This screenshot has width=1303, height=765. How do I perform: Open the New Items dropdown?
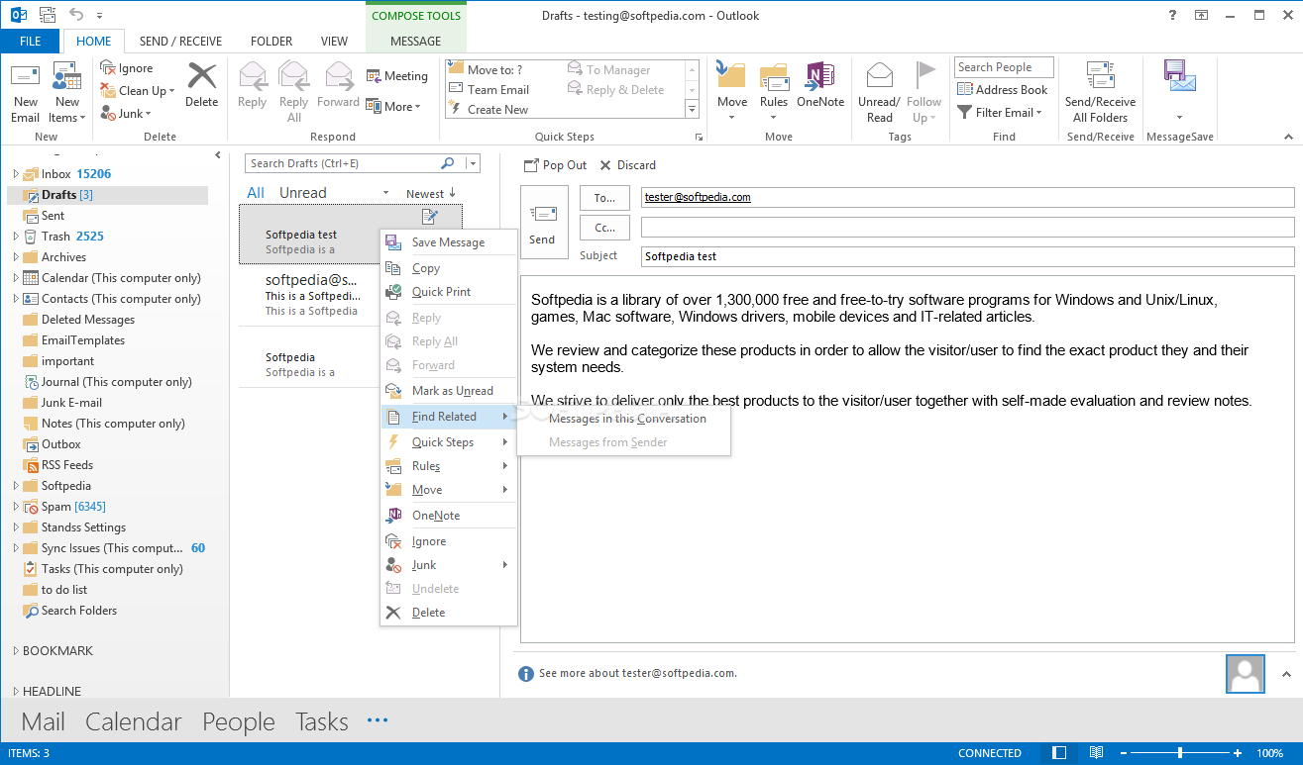(67, 110)
